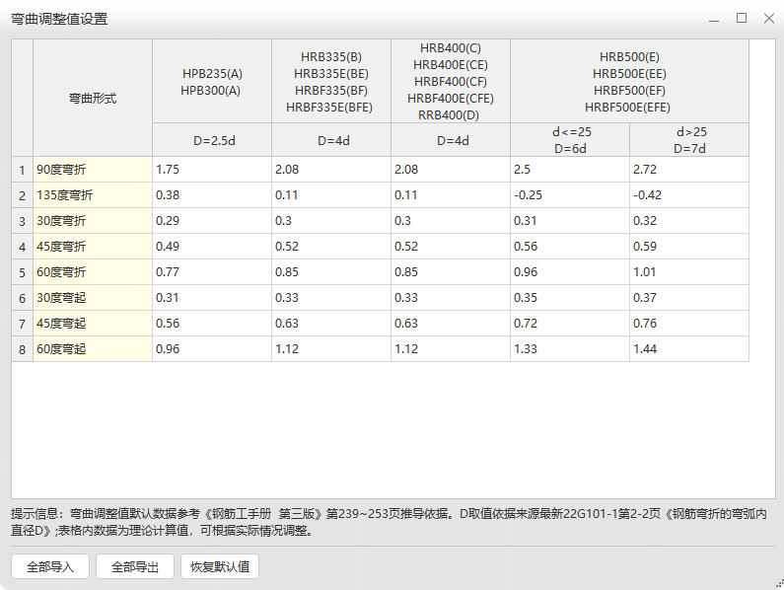Click the d>25 D=7d sub-header
Screen dimensions: 784x590
coord(689,140)
